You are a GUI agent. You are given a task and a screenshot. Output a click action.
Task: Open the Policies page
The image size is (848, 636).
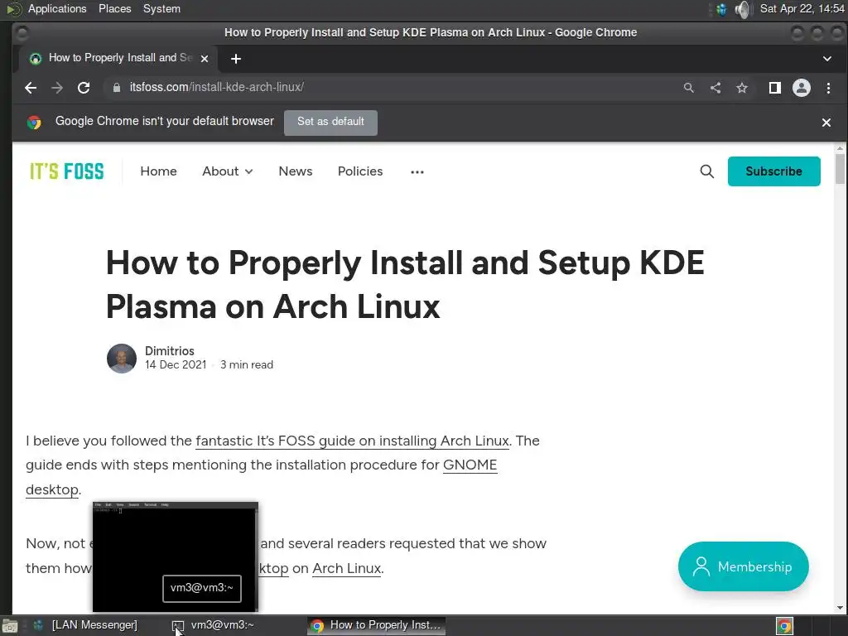[360, 171]
